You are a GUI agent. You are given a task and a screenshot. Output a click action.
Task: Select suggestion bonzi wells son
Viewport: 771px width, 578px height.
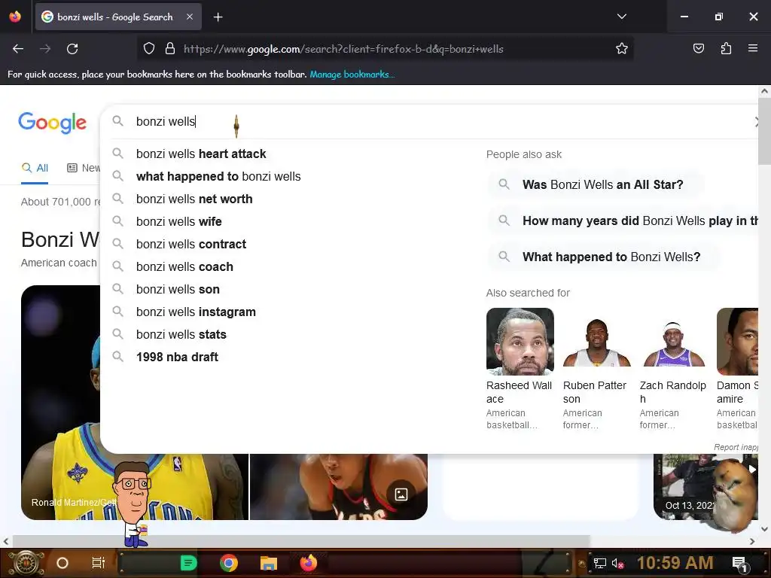(x=178, y=290)
